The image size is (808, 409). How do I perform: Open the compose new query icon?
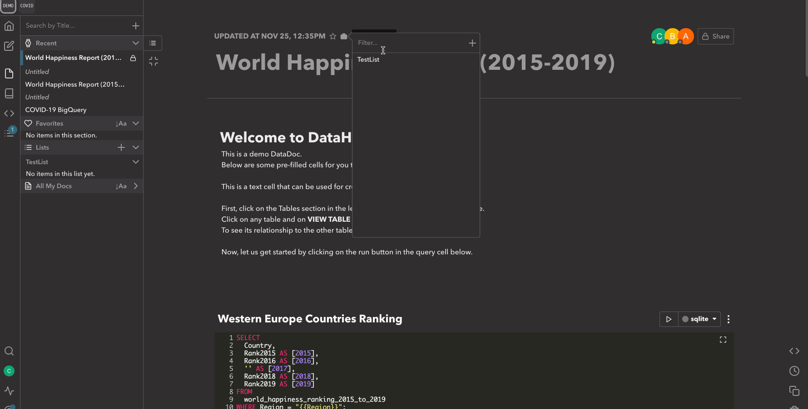pyautogui.click(x=9, y=46)
